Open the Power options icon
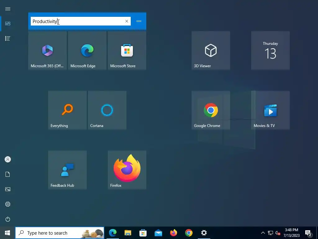 (x=8, y=219)
